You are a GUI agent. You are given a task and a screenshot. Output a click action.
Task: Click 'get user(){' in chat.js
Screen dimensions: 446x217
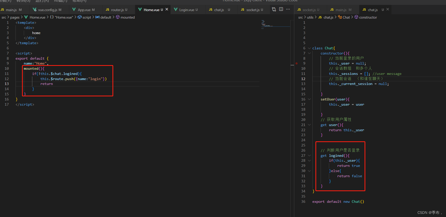pyautogui.click(x=332, y=125)
